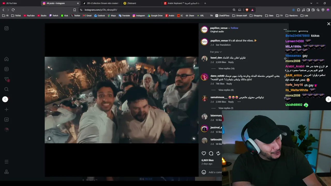
Task: Open Instagram Search in sidebar
Action: pyautogui.click(x=6, y=89)
